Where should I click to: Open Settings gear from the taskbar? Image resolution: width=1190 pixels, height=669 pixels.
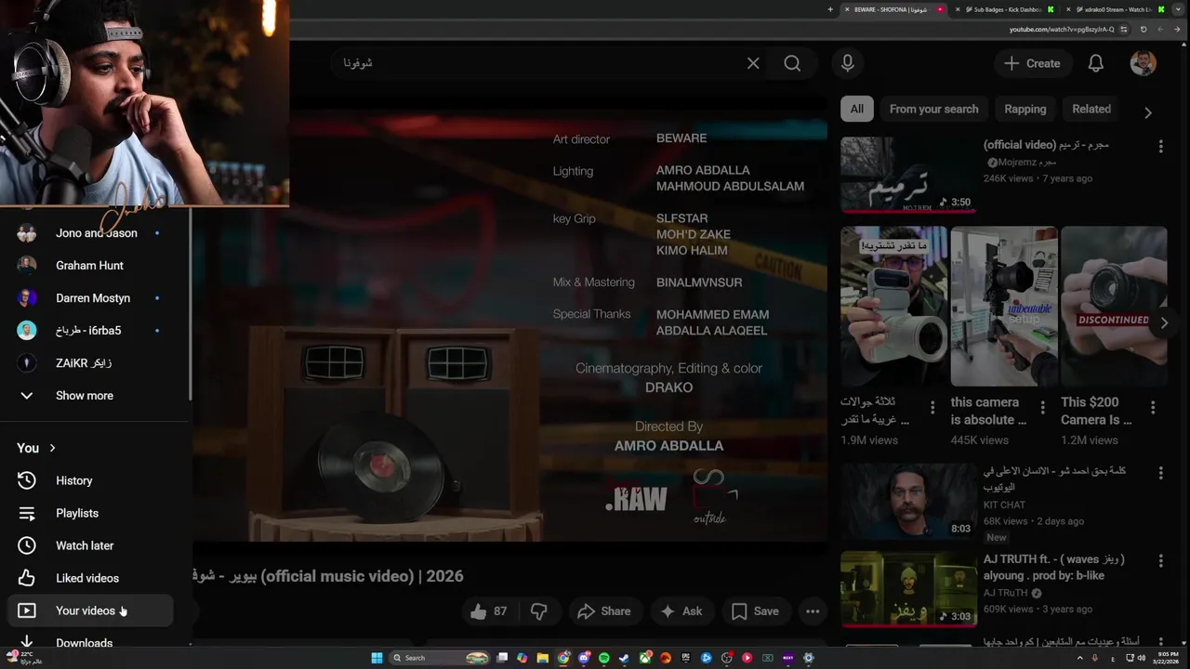pyautogui.click(x=809, y=658)
